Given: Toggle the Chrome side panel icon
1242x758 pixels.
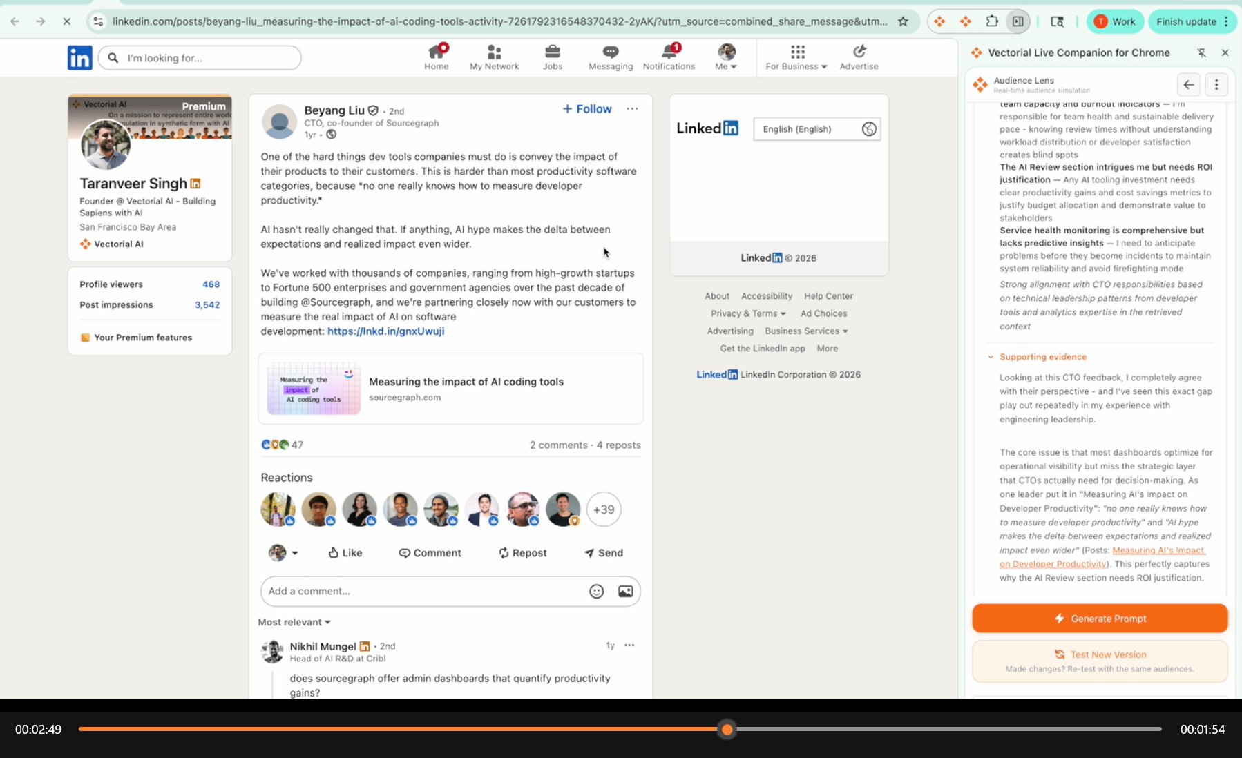Looking at the screenshot, I should (1018, 21).
